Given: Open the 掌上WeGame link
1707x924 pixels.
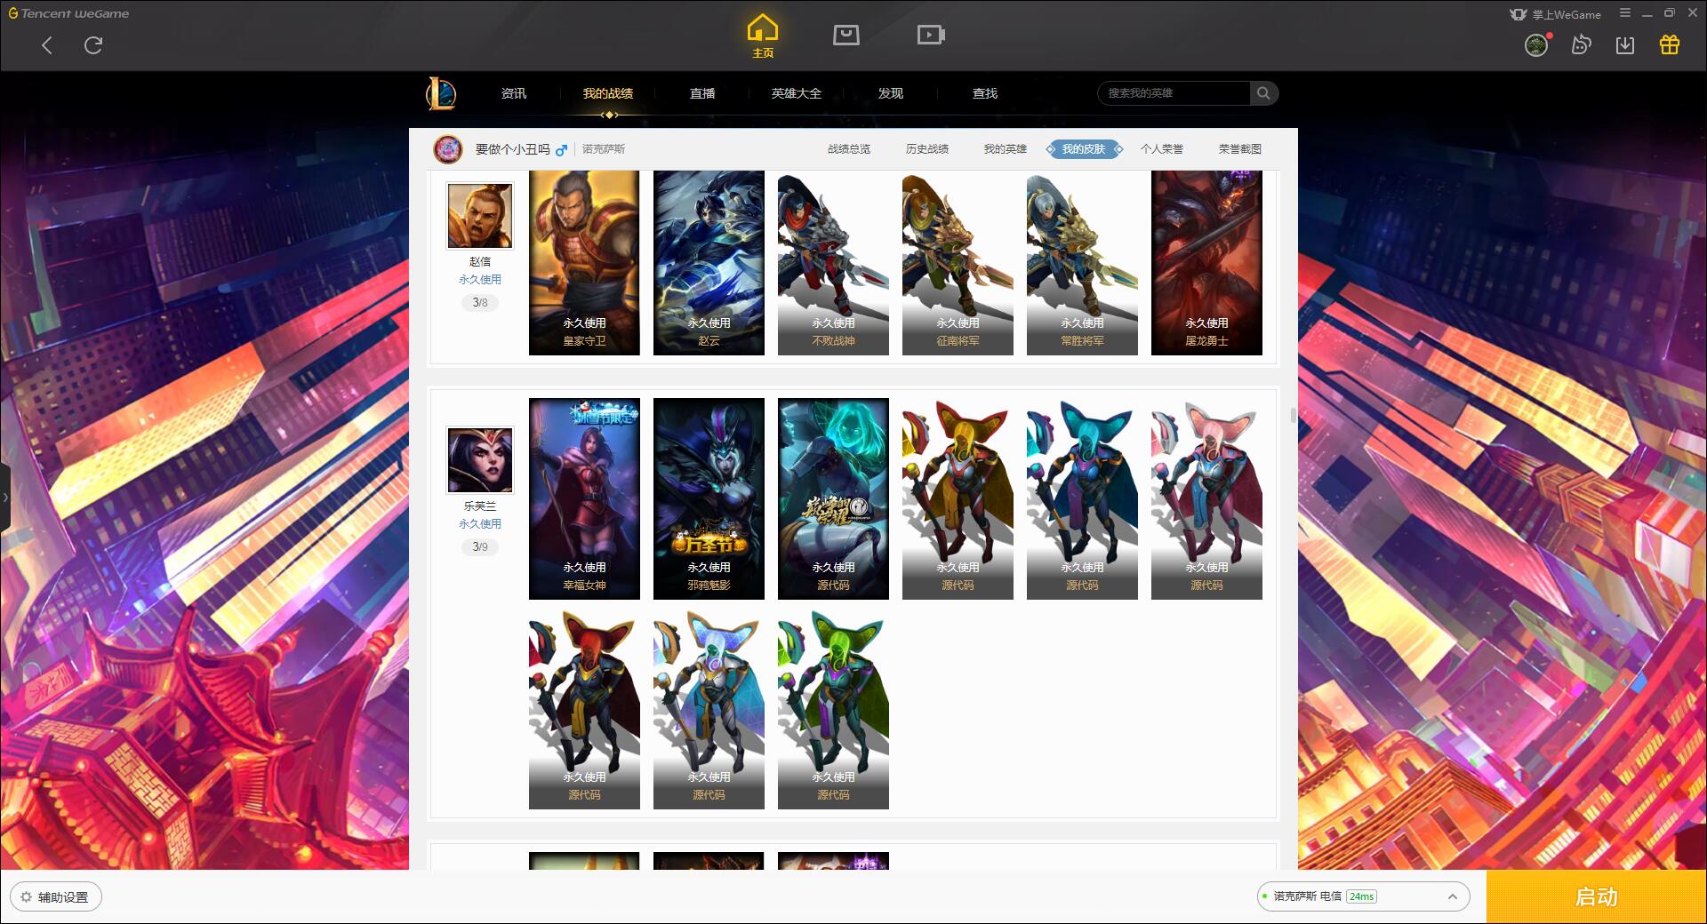Looking at the screenshot, I should [1556, 14].
